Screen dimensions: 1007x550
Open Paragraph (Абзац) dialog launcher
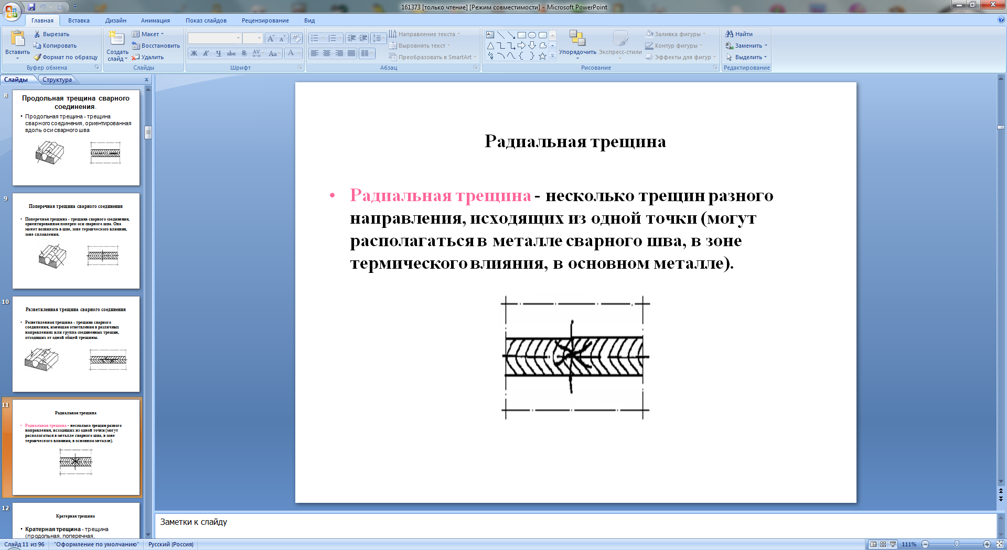click(476, 68)
